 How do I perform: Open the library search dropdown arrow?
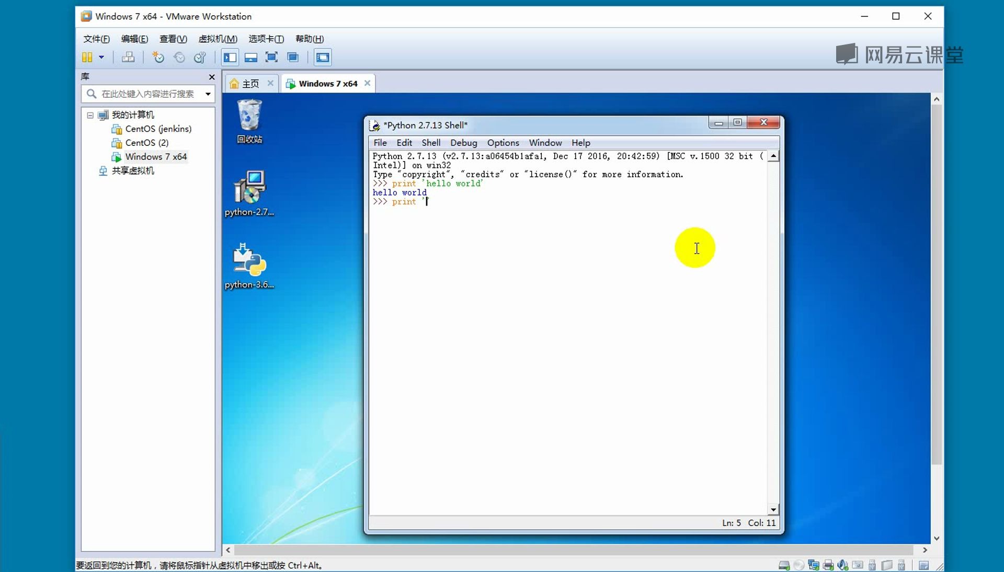[208, 94]
